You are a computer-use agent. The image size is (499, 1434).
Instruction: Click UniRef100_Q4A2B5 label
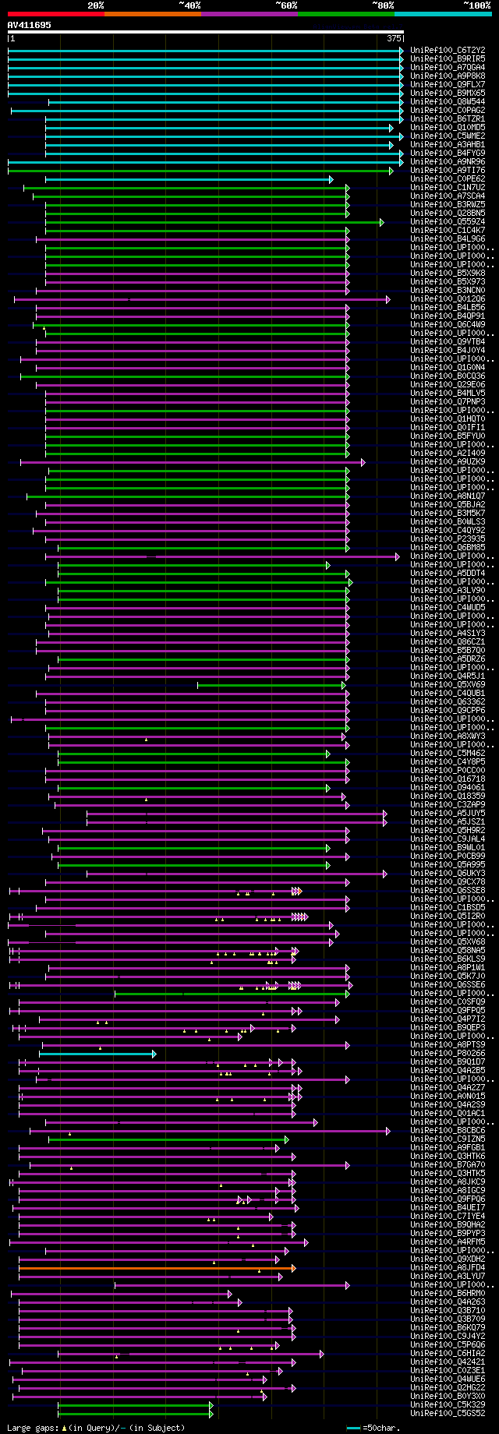click(x=448, y=1070)
